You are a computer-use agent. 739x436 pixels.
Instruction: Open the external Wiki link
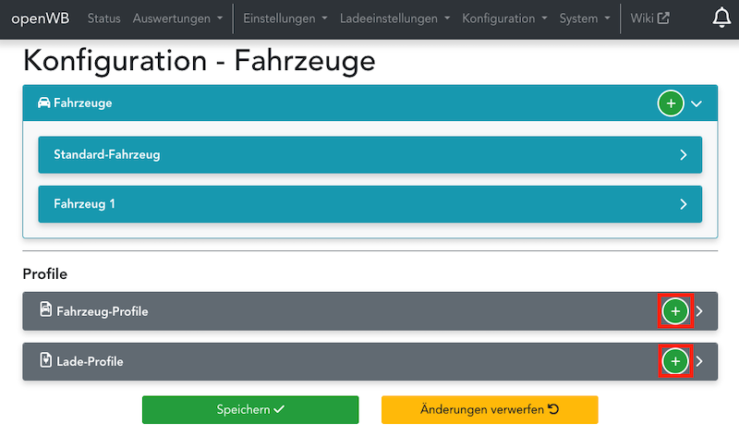[x=649, y=18]
